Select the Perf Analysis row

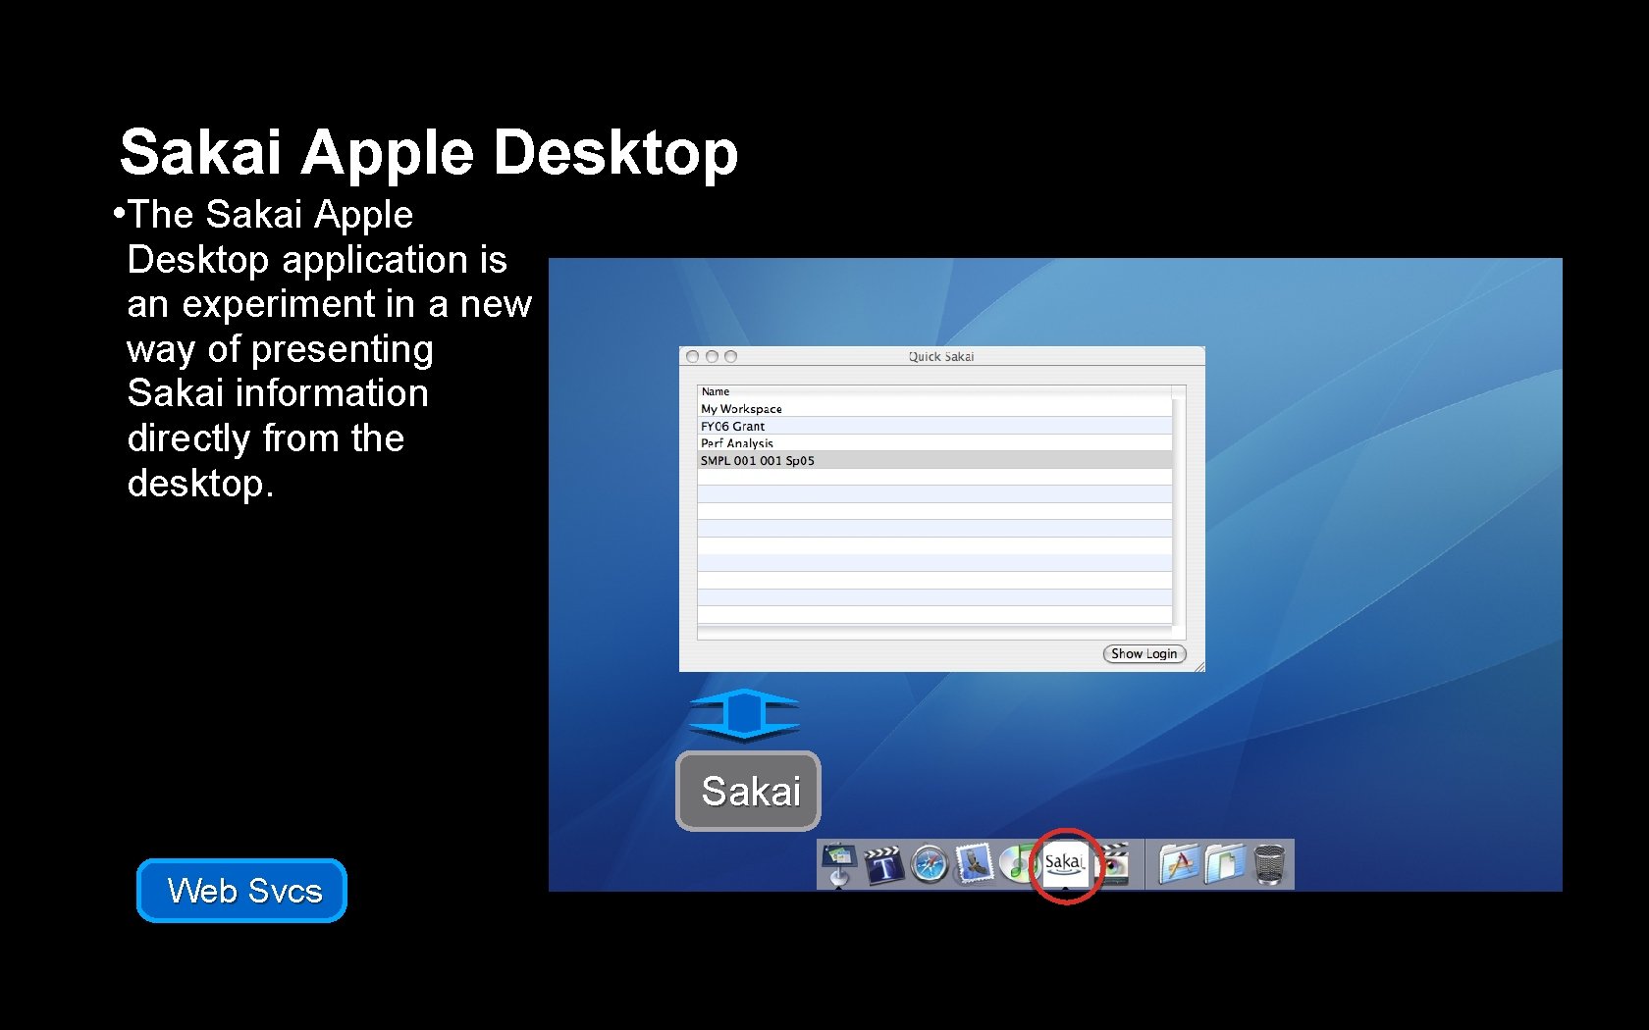pyautogui.click(x=934, y=442)
